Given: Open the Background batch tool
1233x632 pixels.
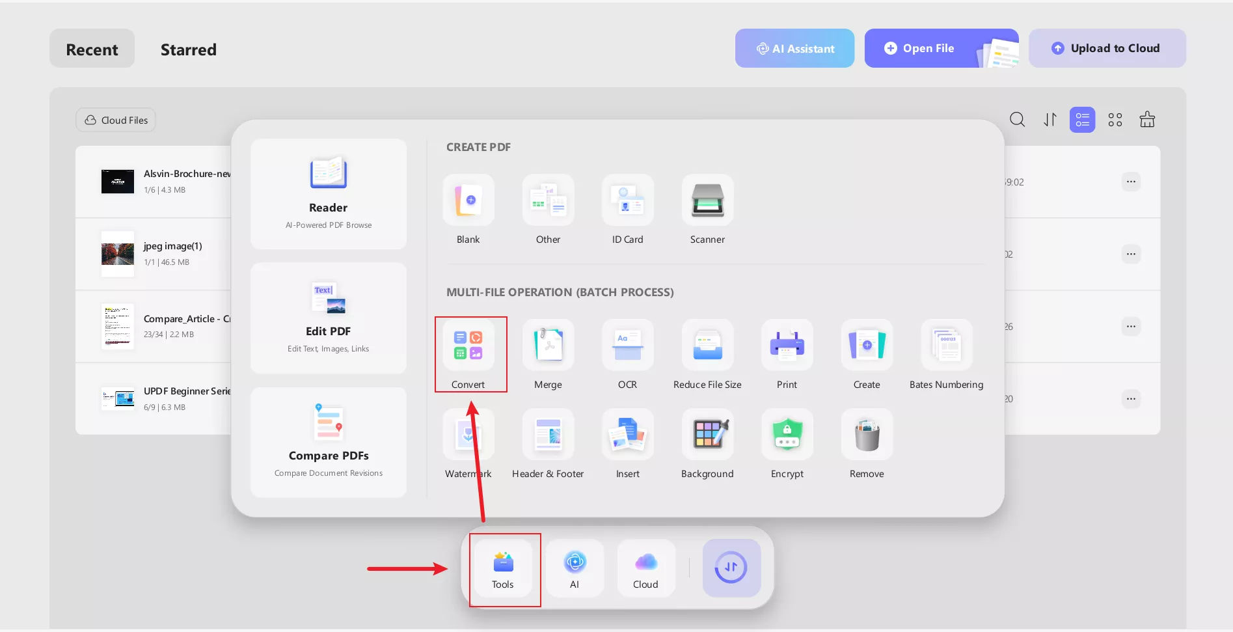Looking at the screenshot, I should [707, 435].
